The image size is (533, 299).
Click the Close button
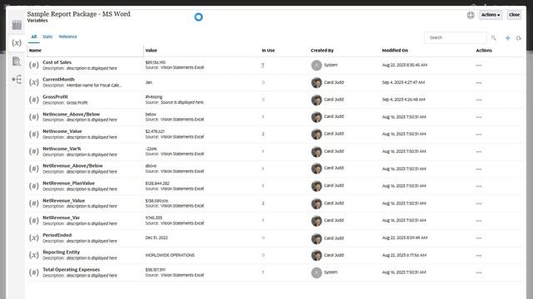pyautogui.click(x=514, y=15)
